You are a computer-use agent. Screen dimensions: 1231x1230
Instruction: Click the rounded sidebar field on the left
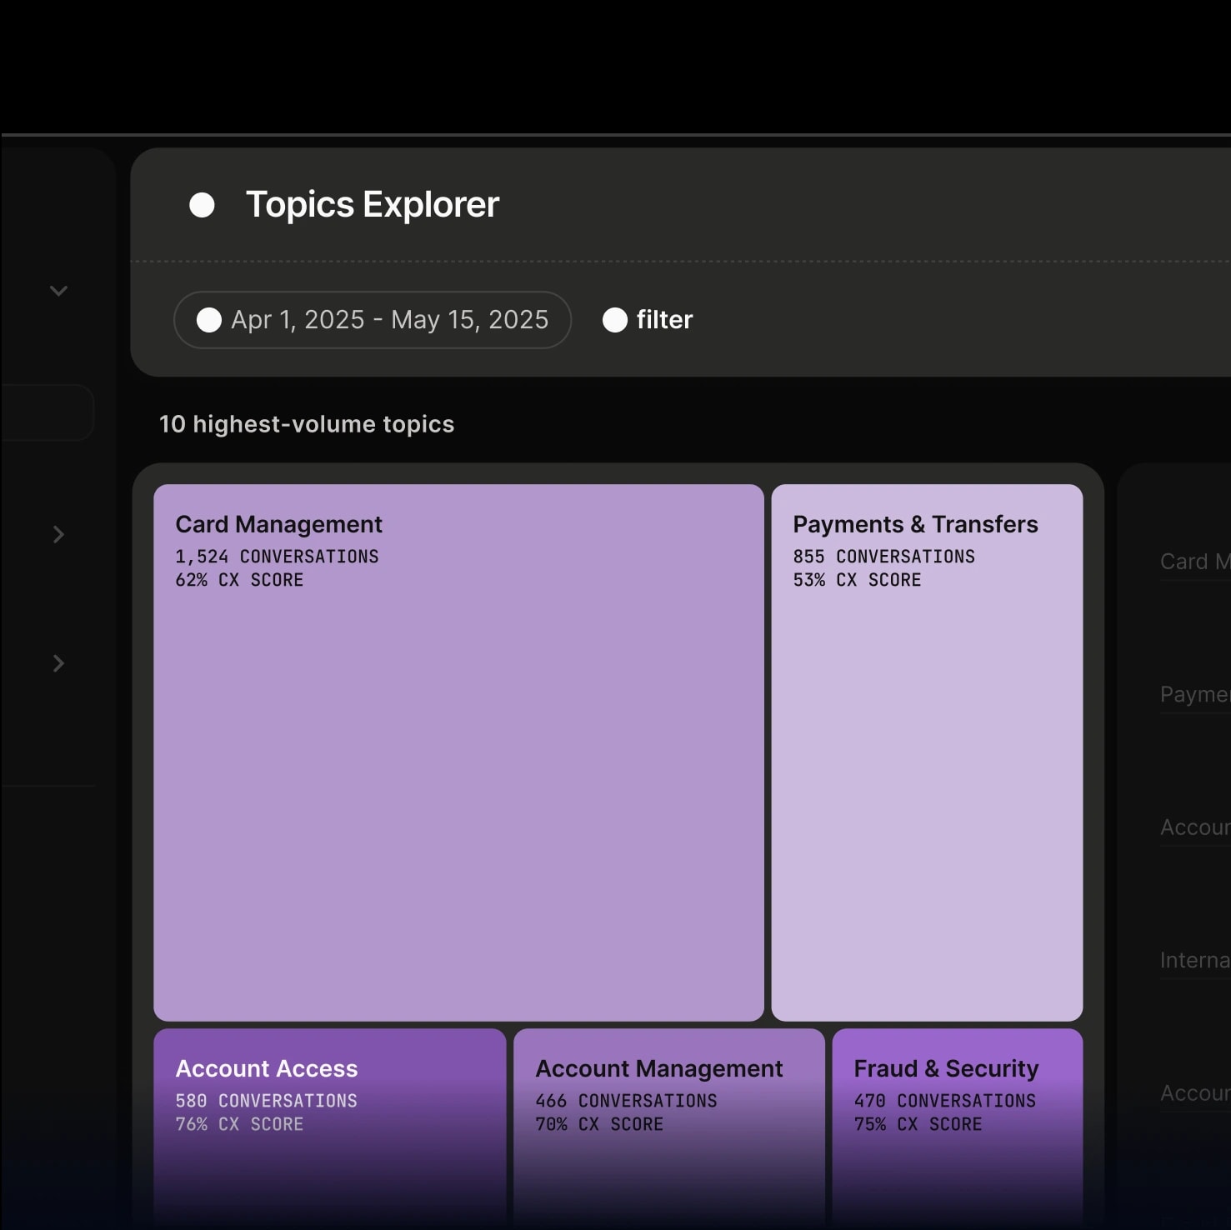(48, 412)
